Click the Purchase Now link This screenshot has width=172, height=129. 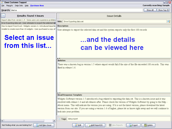tap(37, 6)
